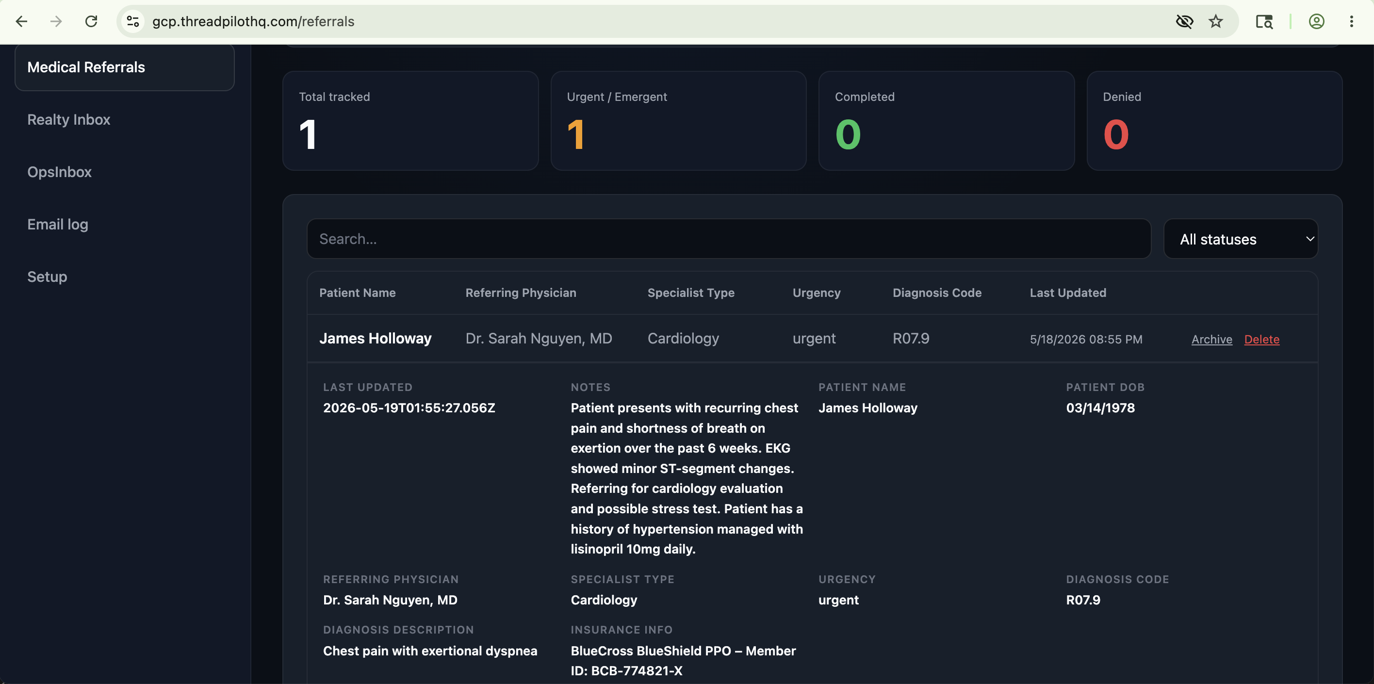Click the notes paragraph about chest pain
1374x684 pixels.
(687, 478)
